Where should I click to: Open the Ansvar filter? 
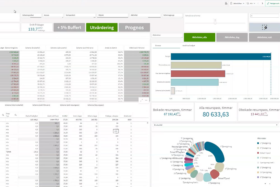(53, 15)
